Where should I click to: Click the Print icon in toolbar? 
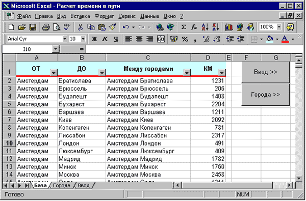(46, 27)
